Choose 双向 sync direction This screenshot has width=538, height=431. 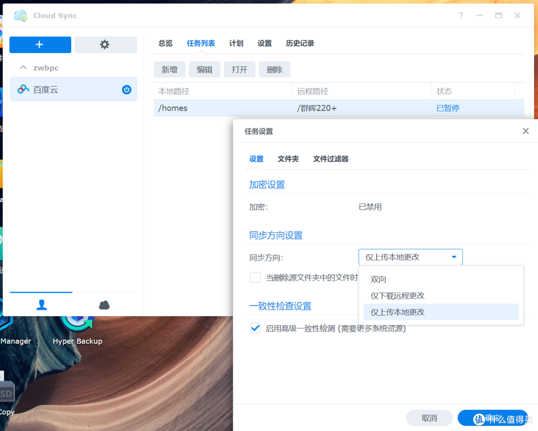(x=441, y=279)
